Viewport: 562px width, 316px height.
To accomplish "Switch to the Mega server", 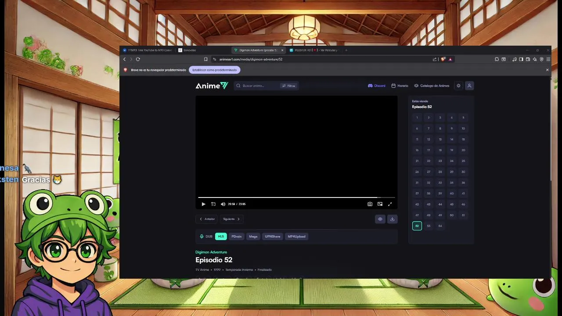I will point(253,237).
